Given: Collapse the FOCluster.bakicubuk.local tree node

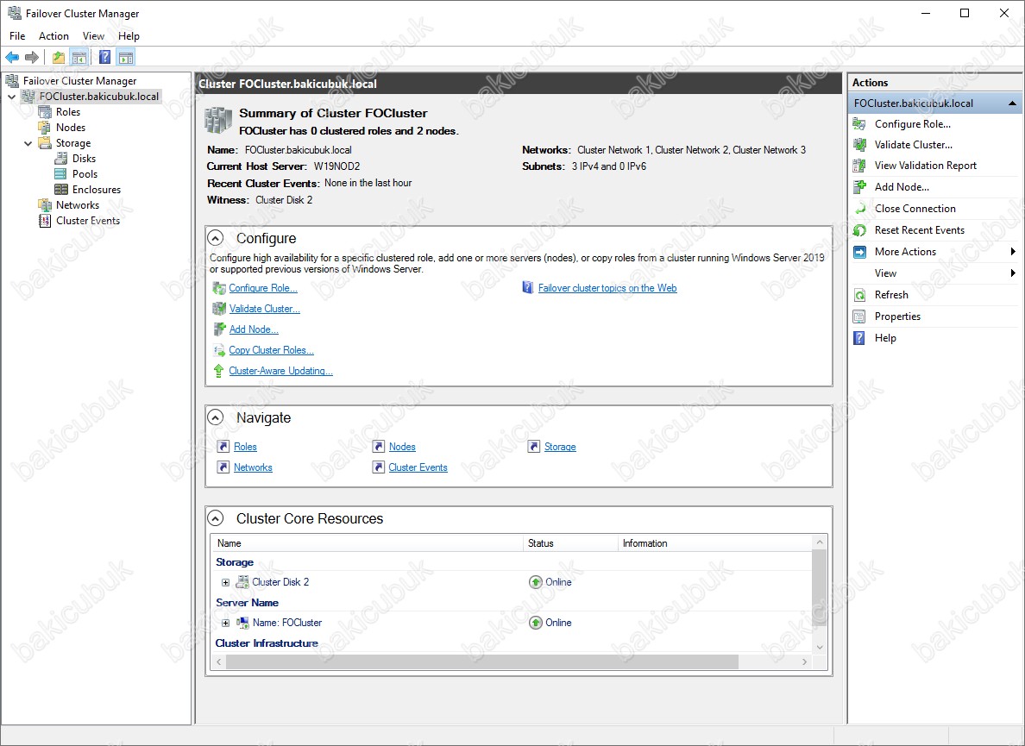Looking at the screenshot, I should [12, 97].
